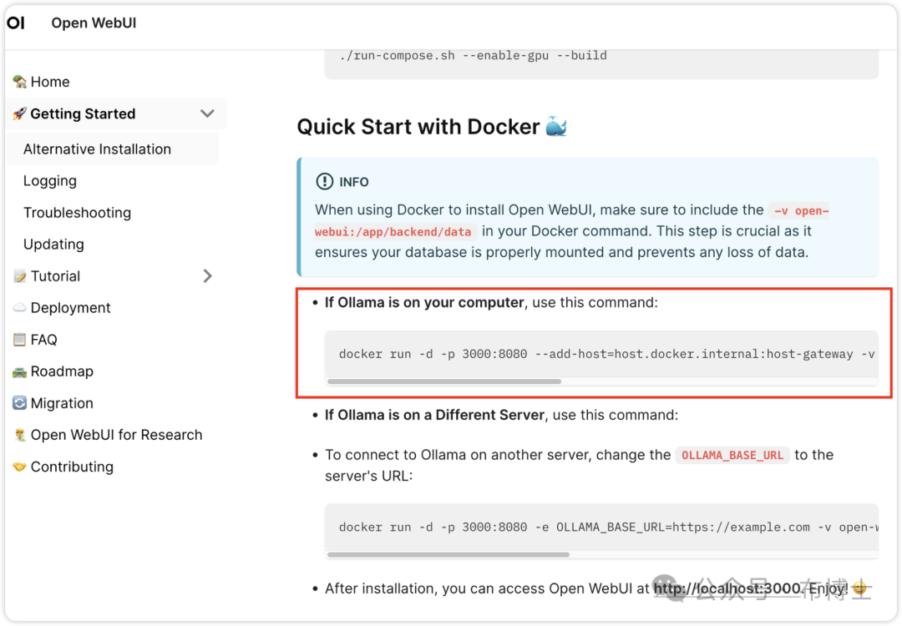The width and height of the screenshot is (902, 626).
Task: Click the Getting Started rocket icon
Action: click(19, 114)
